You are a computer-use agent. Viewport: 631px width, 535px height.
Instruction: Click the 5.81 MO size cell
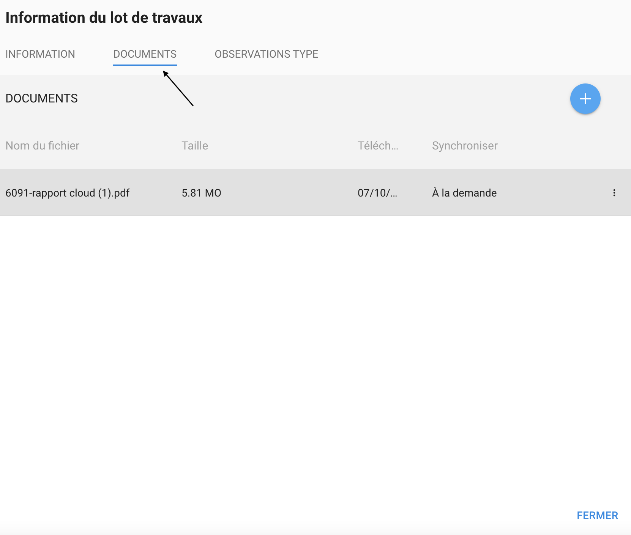coord(201,193)
